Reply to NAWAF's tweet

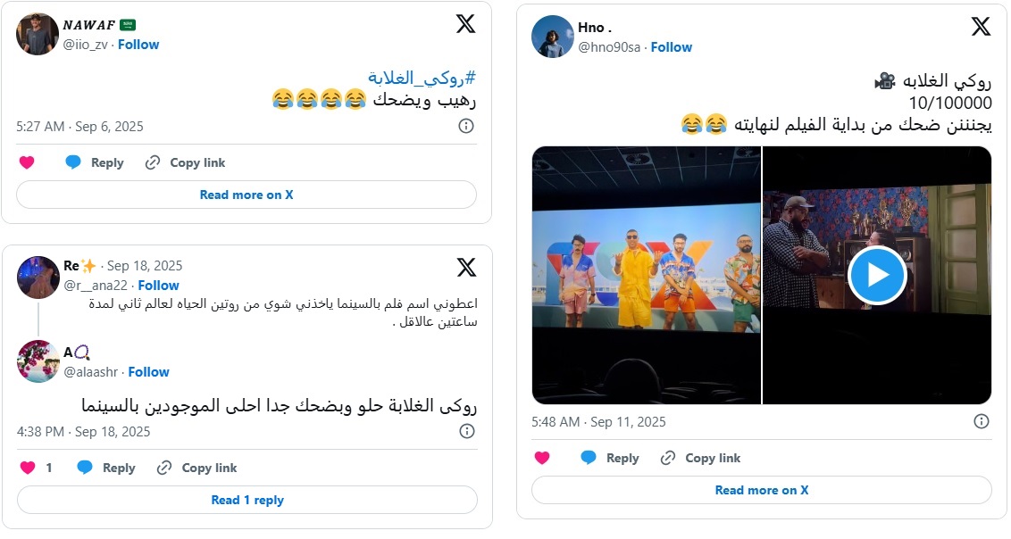(x=95, y=162)
